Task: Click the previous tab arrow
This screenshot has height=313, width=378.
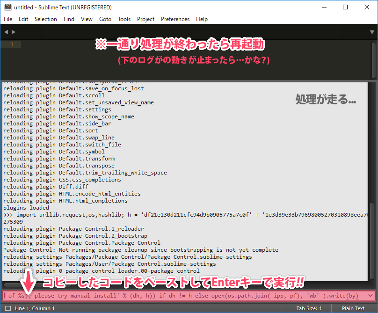Action: [6, 32]
